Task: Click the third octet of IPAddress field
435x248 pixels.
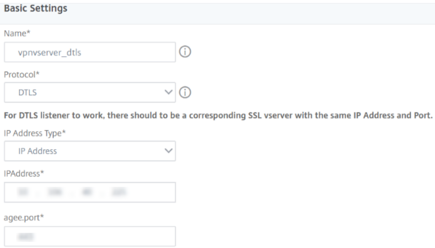Action: coord(87,192)
